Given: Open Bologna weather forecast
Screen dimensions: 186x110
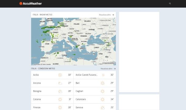Looking at the screenshot, I should (x=52, y=91).
